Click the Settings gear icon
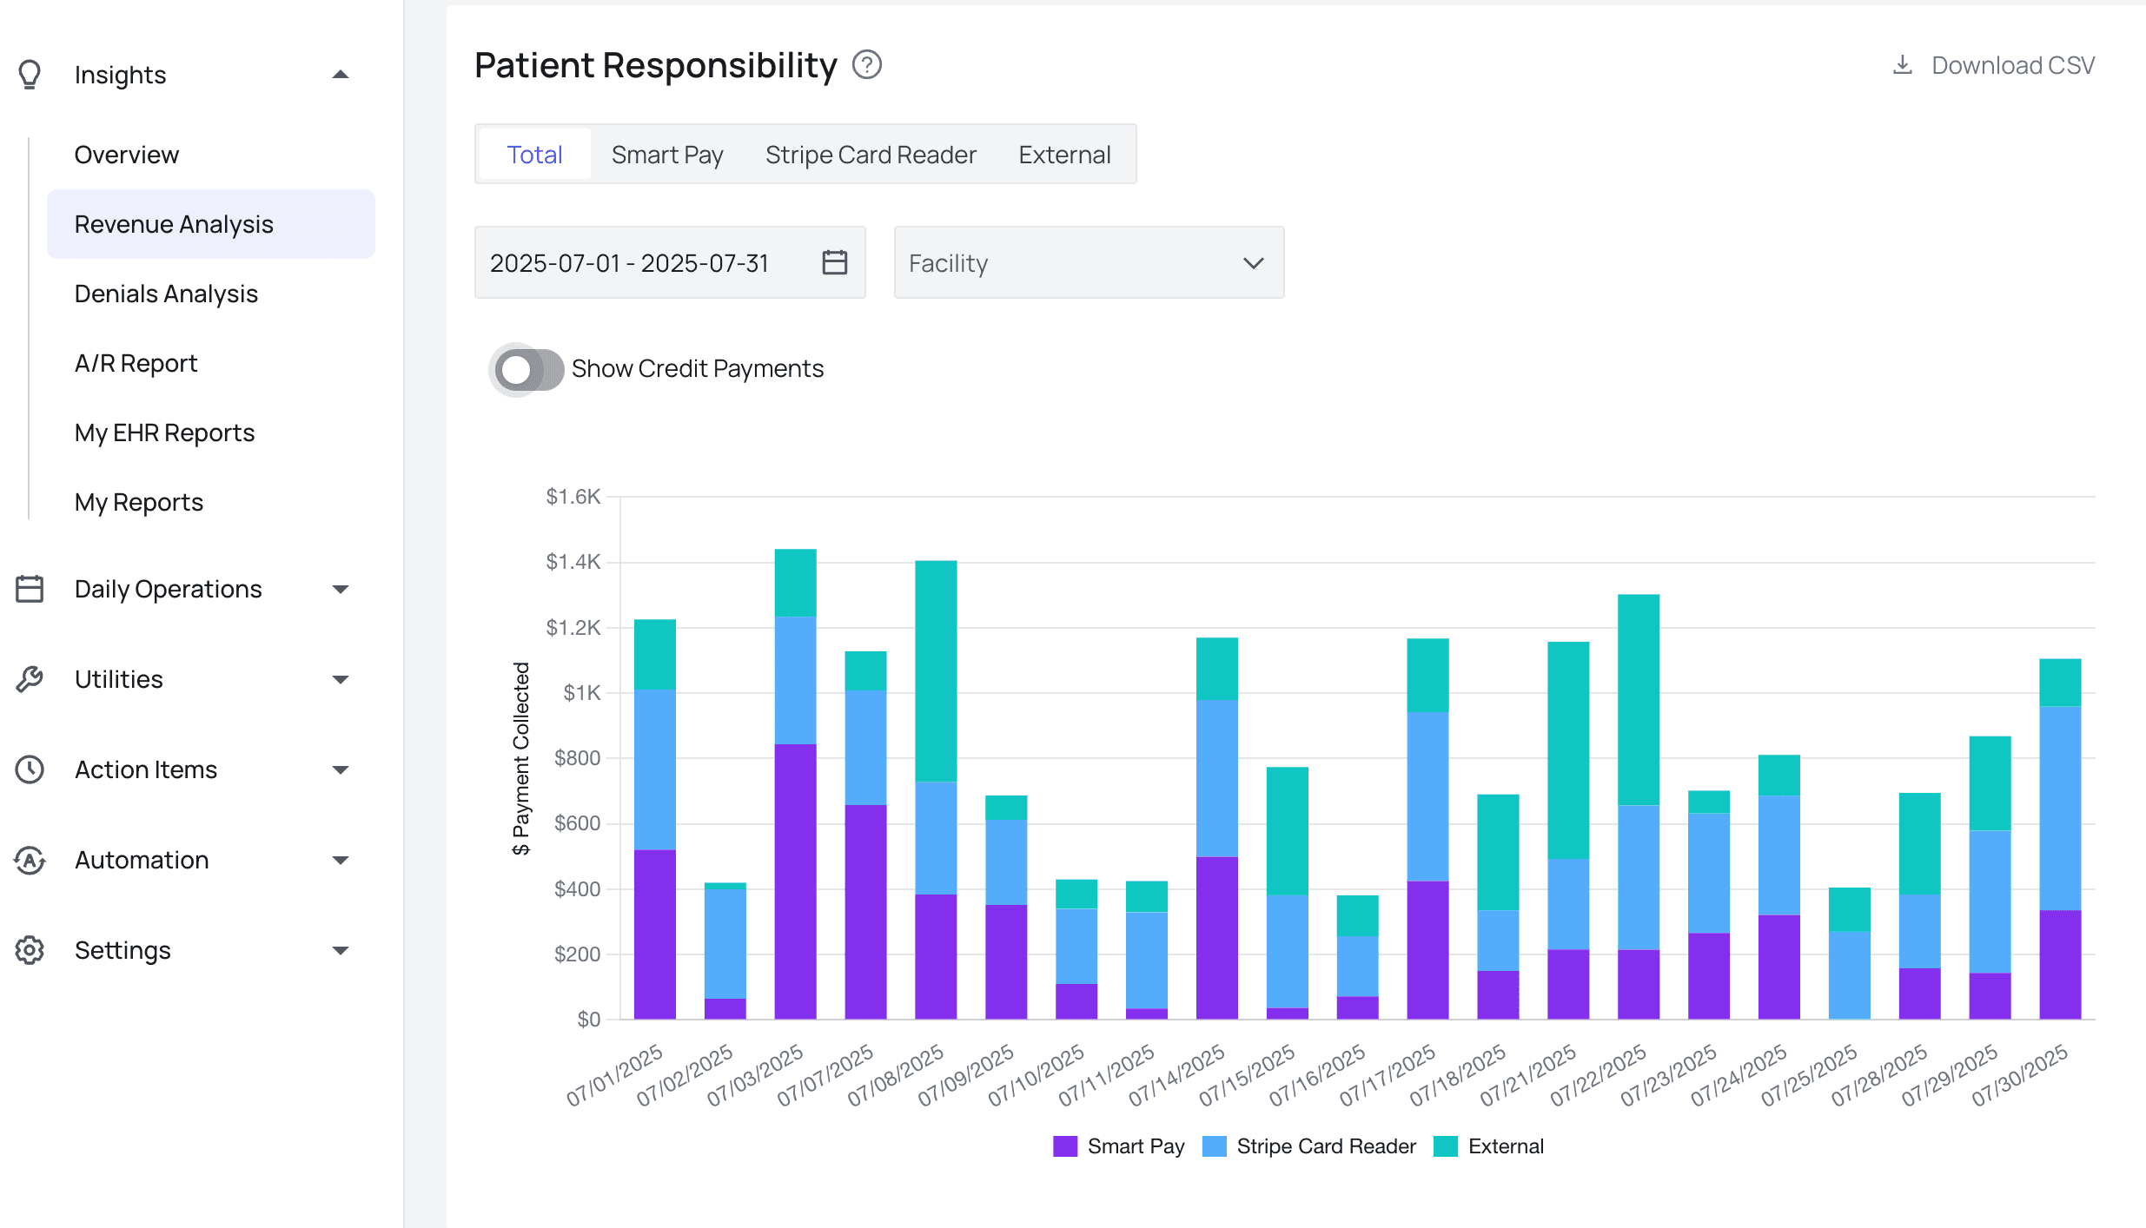 pyautogui.click(x=30, y=950)
